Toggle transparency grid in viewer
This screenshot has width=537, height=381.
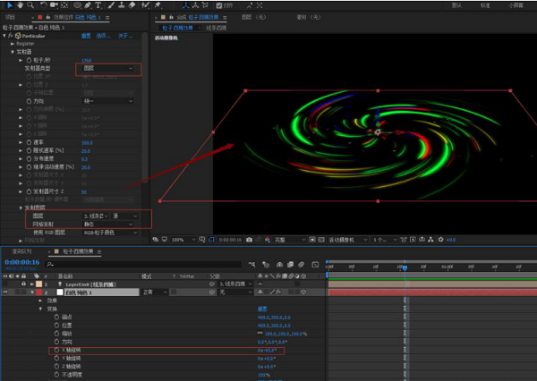(321, 240)
